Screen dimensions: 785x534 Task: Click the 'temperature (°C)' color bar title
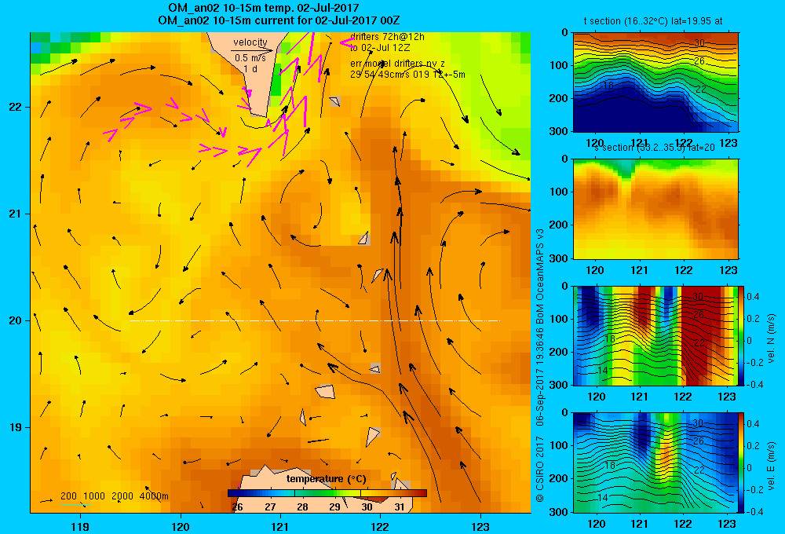click(x=327, y=479)
